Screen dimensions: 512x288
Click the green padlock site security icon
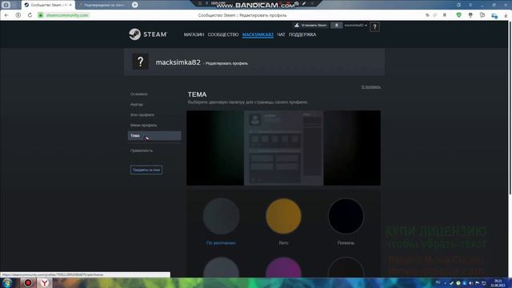[x=41, y=15]
